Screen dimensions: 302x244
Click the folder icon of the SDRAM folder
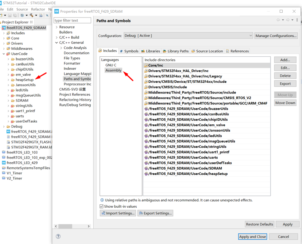coord(13,101)
